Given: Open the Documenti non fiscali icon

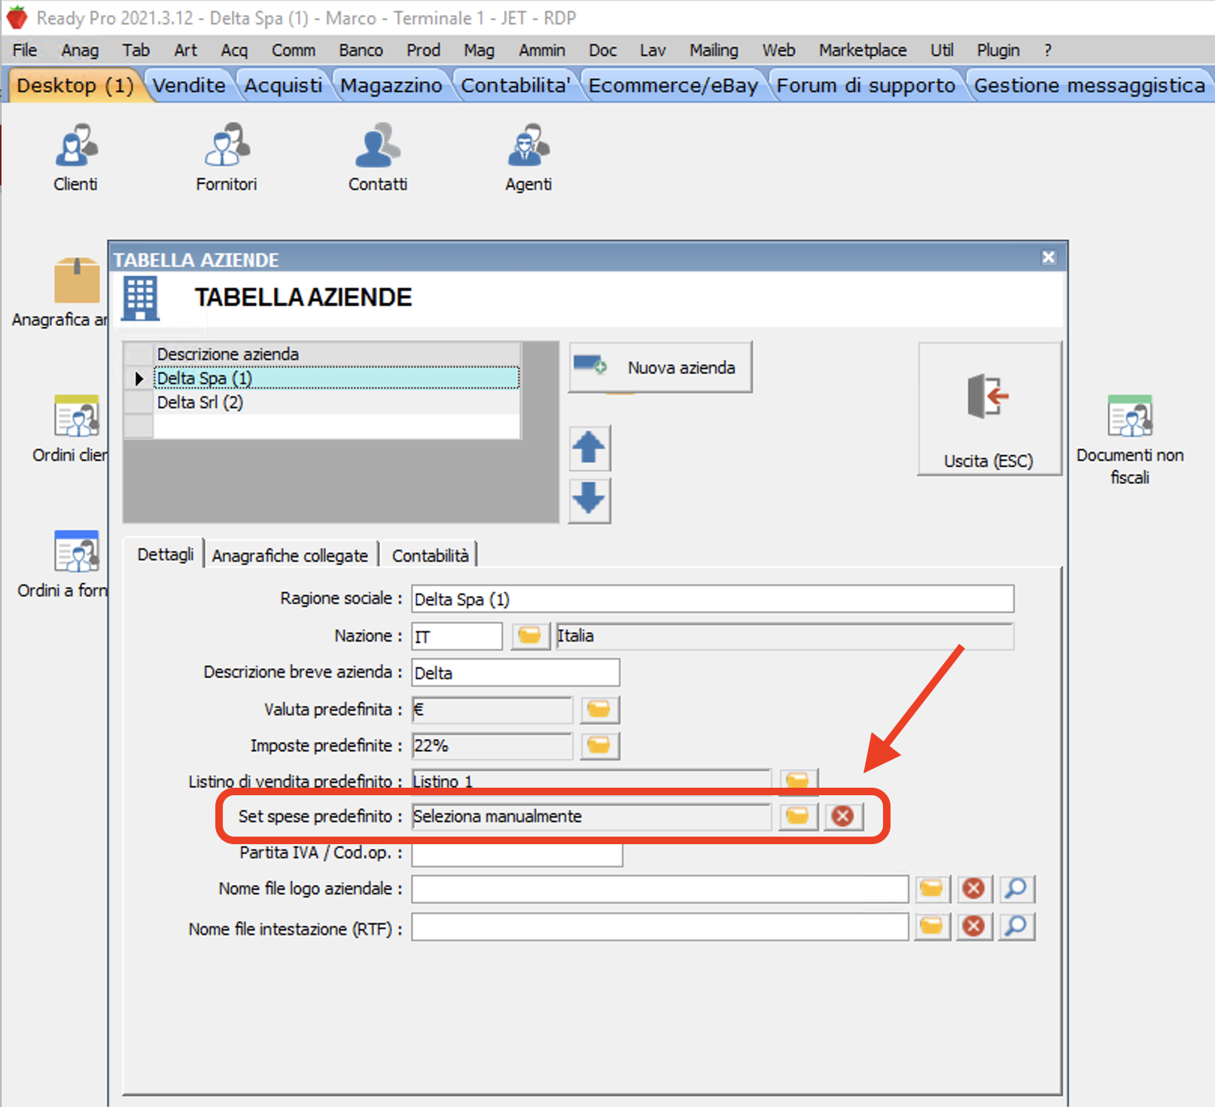Looking at the screenshot, I should coord(1130,438).
